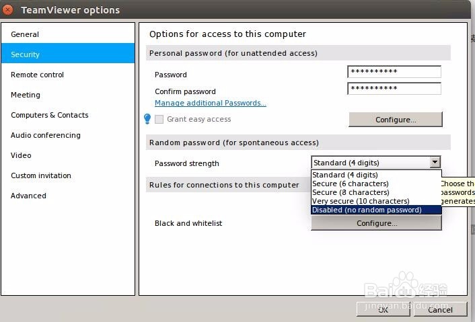Choose Secure (6 characters) option
This screenshot has width=475, height=322.
[376, 184]
